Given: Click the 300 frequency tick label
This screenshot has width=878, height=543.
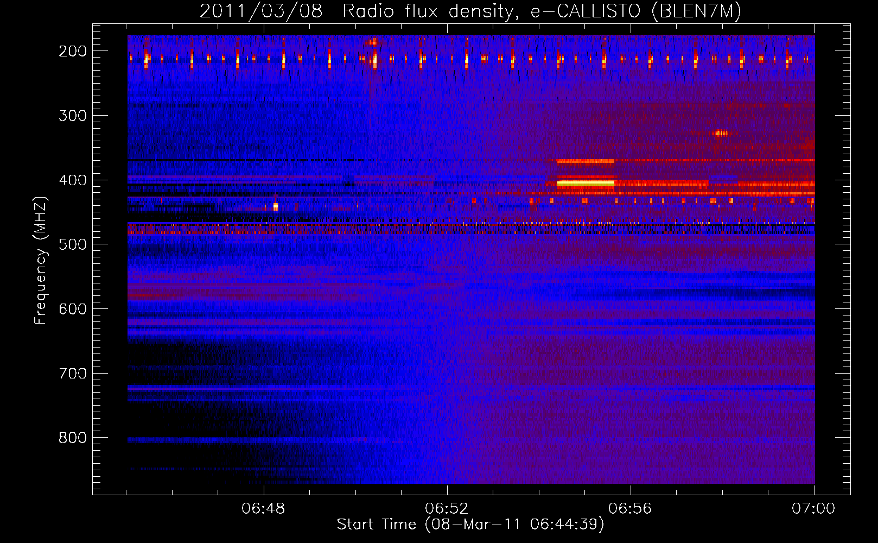Looking at the screenshot, I should click(73, 116).
